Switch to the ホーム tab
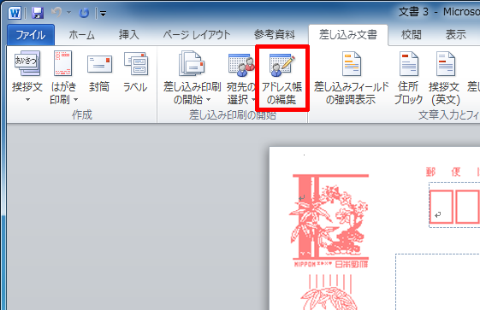 click(x=82, y=35)
